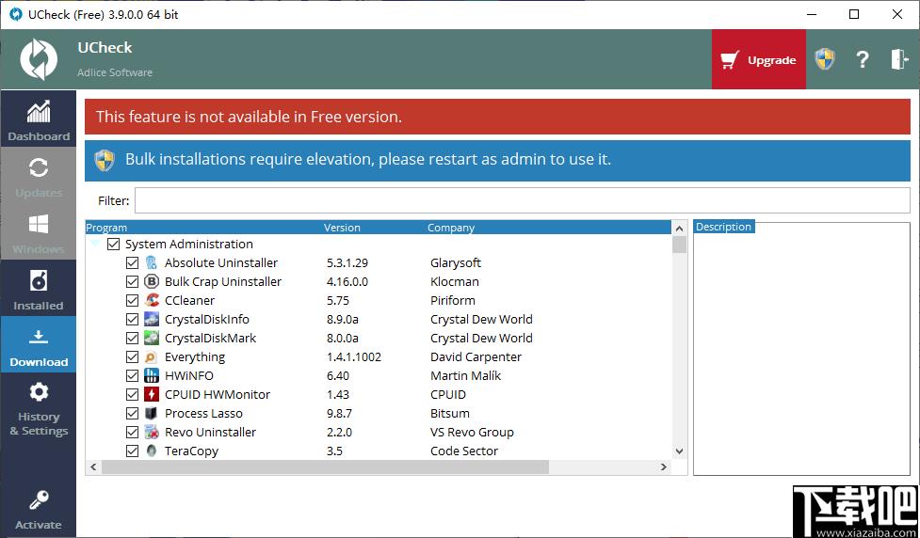Select Everything version 1.4.1.1002

click(354, 356)
